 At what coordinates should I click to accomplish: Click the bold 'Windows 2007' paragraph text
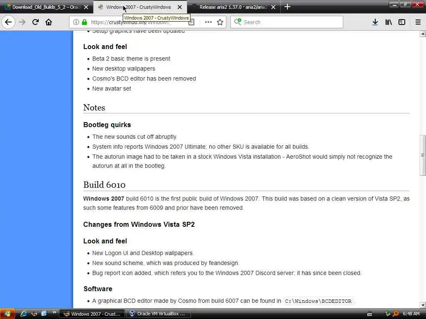click(x=104, y=199)
